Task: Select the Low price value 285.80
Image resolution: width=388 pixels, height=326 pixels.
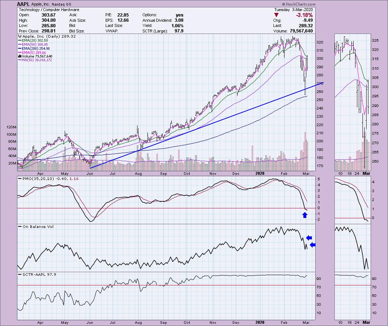Action: point(48,26)
